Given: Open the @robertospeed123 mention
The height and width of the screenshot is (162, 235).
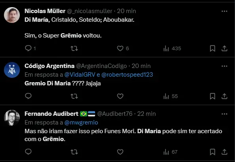Looking at the screenshot, I should point(127,75).
